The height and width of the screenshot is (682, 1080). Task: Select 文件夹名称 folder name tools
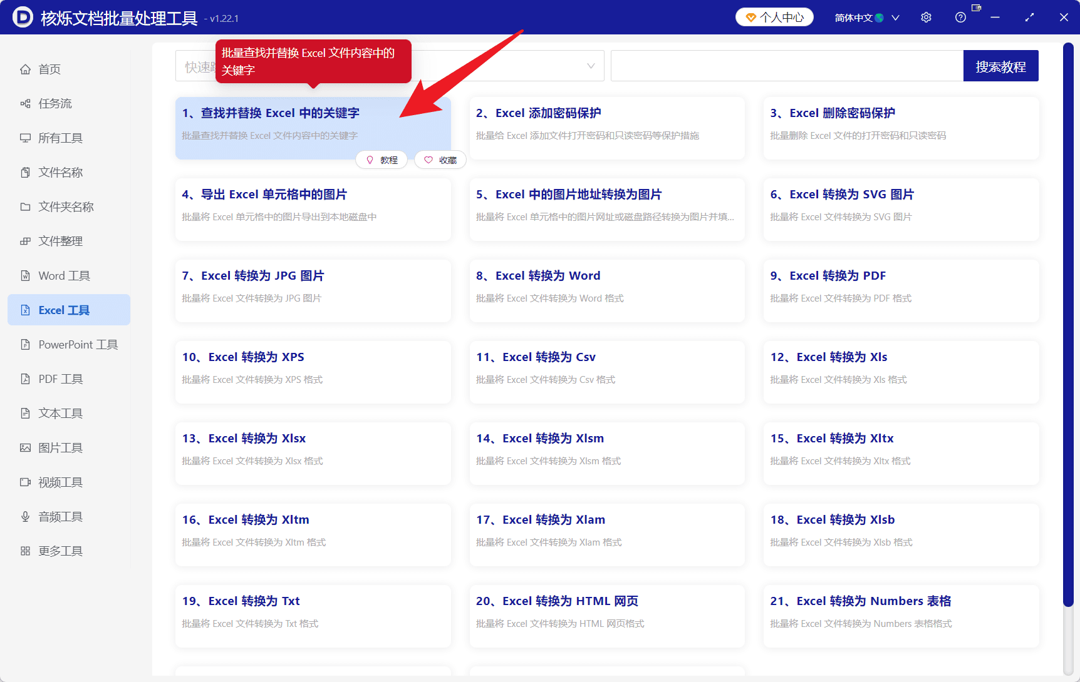pos(65,206)
